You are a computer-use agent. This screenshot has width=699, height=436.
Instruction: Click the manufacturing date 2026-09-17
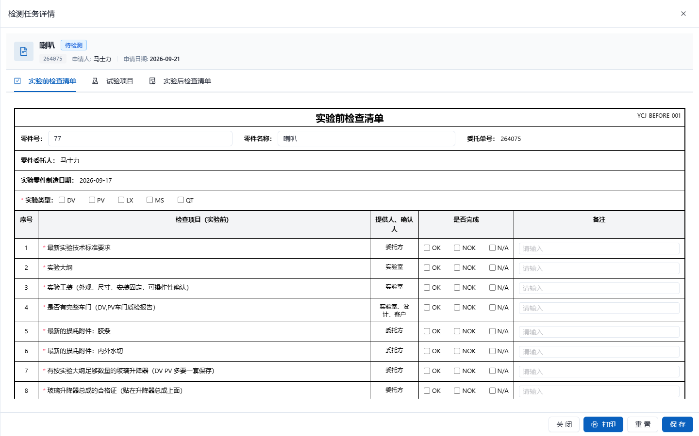click(x=96, y=181)
